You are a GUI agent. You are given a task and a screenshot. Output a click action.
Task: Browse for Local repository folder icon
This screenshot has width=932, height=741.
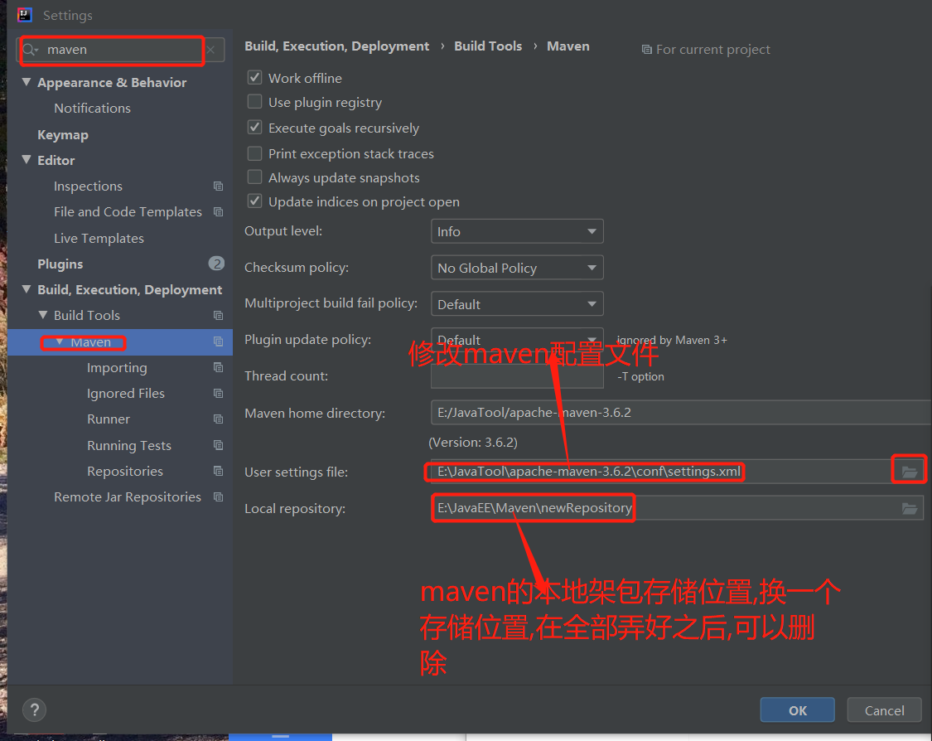910,508
